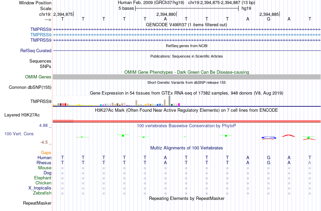The image size is (321, 211).
Task: Click the blue G logo in PhyloP track
Action: point(269,138)
